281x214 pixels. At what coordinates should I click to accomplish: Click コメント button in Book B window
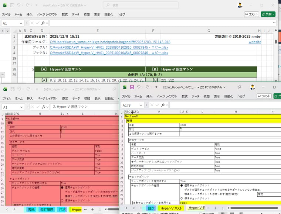(x=264, y=96)
